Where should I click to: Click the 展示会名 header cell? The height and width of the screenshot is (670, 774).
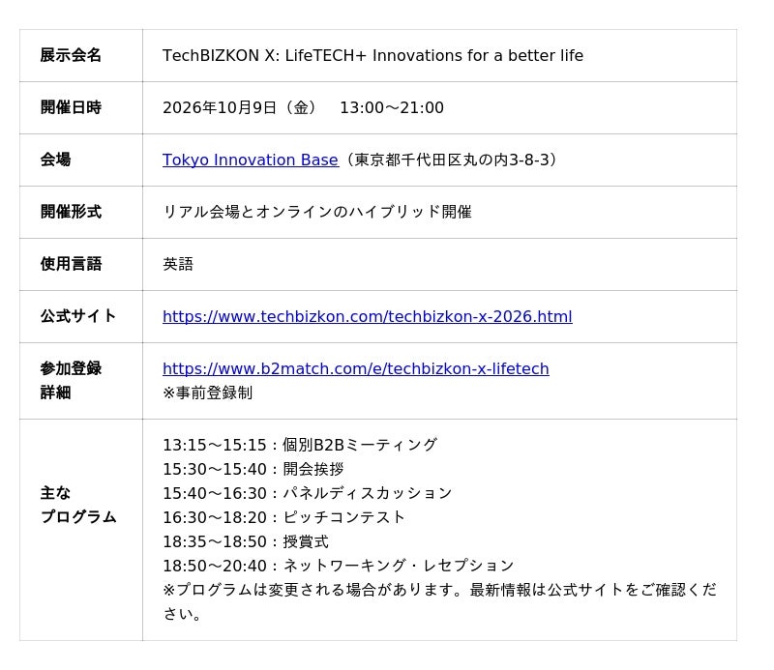81,55
